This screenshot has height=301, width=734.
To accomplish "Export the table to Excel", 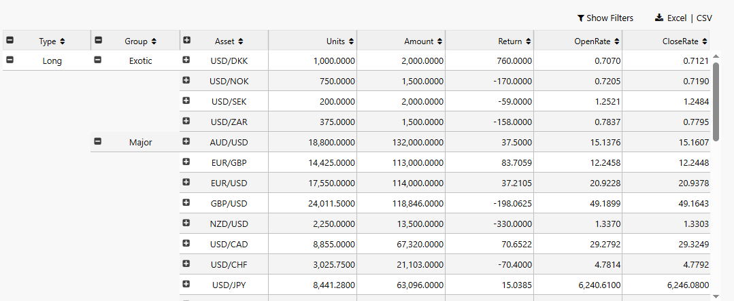I will point(673,18).
